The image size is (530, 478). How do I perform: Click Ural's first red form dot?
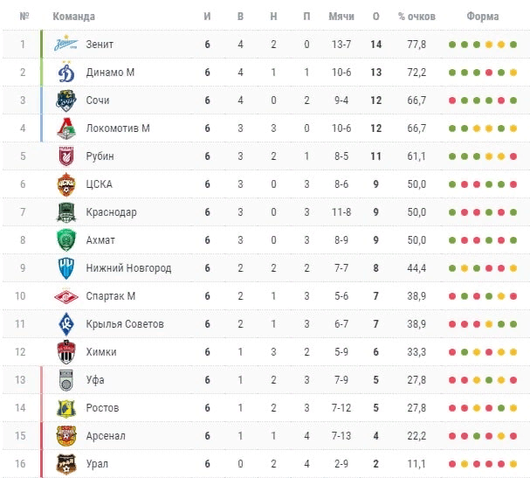point(452,464)
